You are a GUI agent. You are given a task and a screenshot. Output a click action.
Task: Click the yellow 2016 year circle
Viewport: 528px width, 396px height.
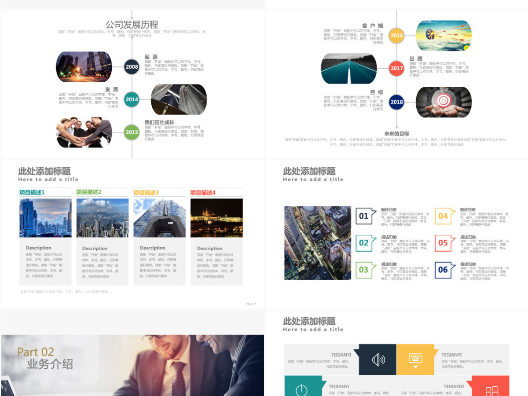coord(396,36)
